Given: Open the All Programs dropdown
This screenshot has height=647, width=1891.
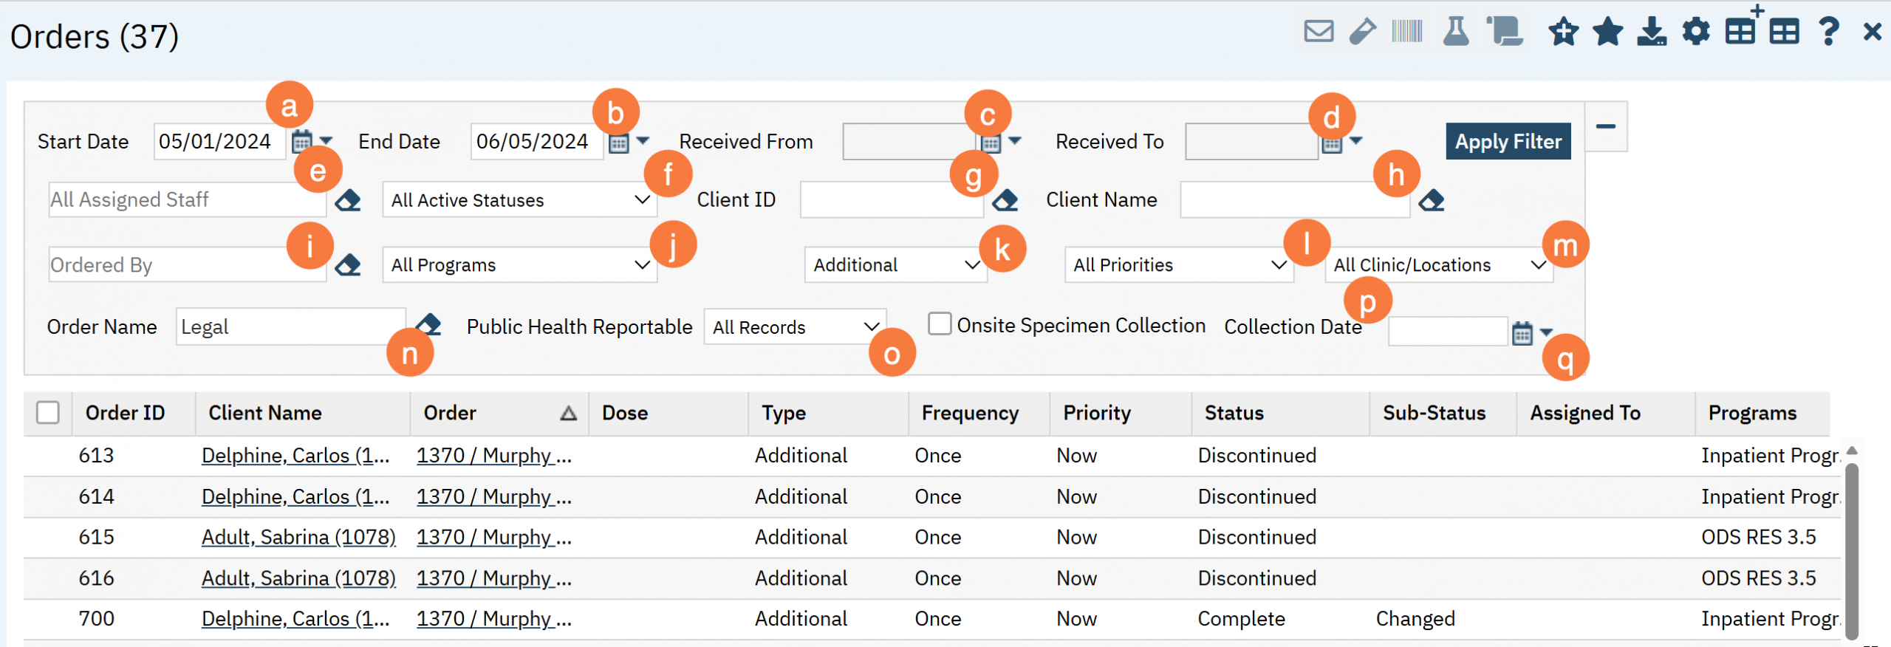Looking at the screenshot, I should [x=519, y=265].
